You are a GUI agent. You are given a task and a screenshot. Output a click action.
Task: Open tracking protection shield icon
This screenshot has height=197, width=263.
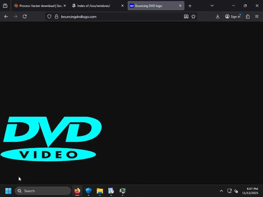click(49, 16)
